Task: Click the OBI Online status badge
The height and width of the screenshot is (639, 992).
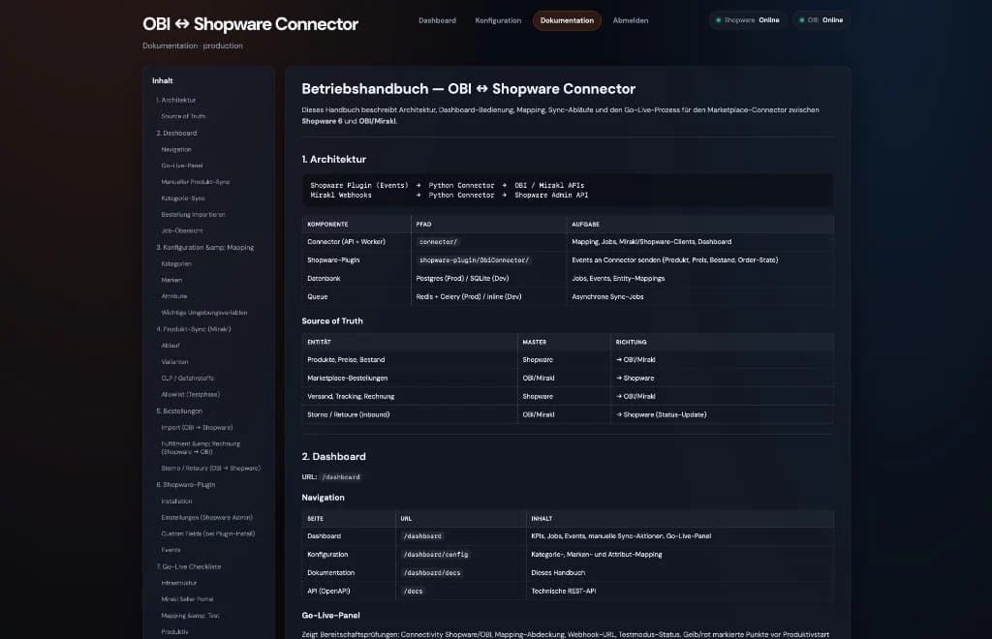Action: click(x=821, y=20)
